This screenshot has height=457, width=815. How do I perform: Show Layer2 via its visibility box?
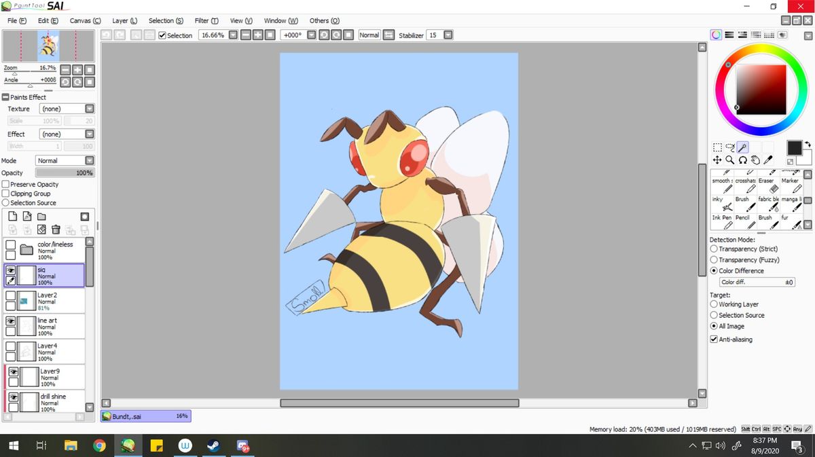(10, 295)
